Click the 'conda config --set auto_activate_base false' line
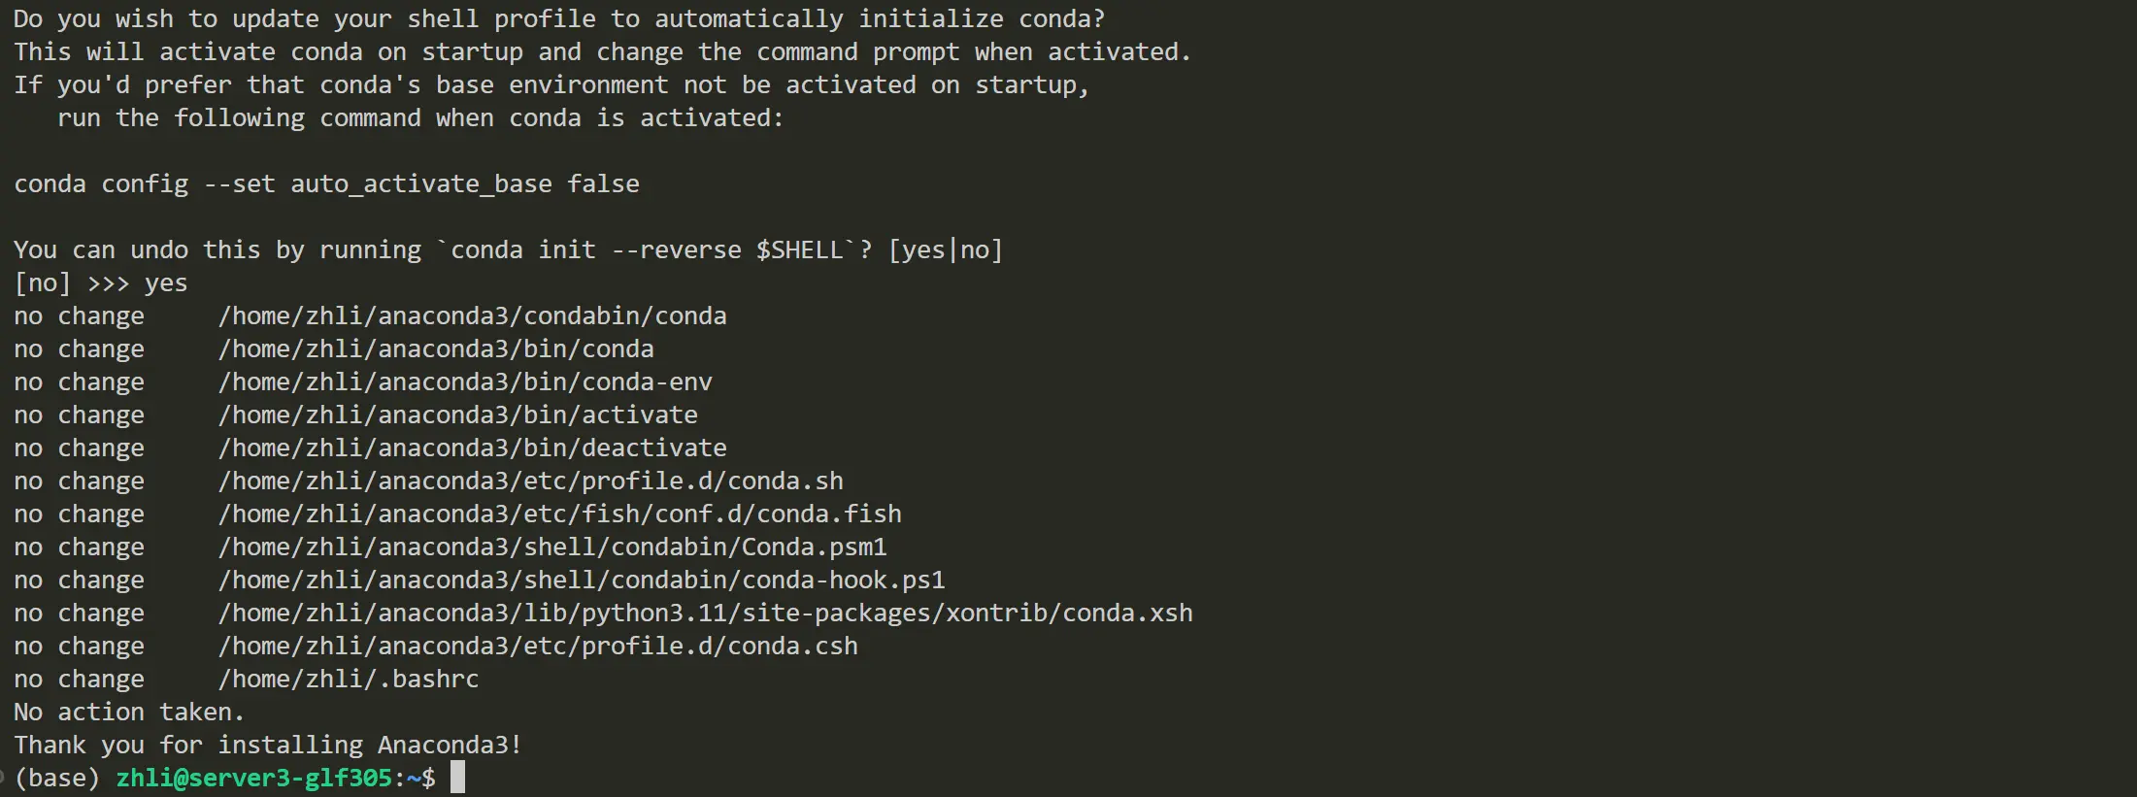This screenshot has height=797, width=2137. (327, 183)
